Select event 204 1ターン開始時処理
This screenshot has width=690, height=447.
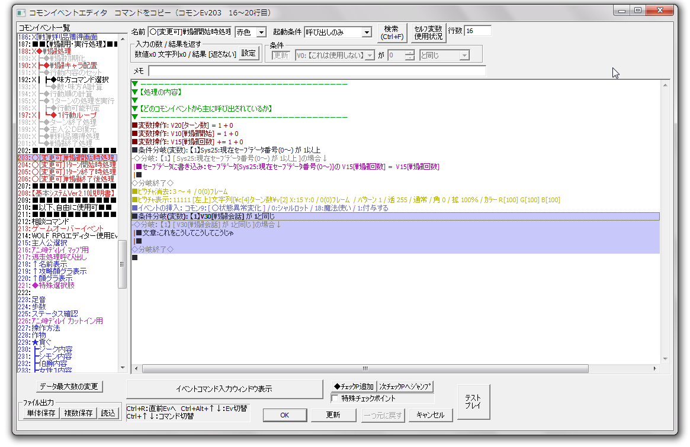tap(67, 164)
